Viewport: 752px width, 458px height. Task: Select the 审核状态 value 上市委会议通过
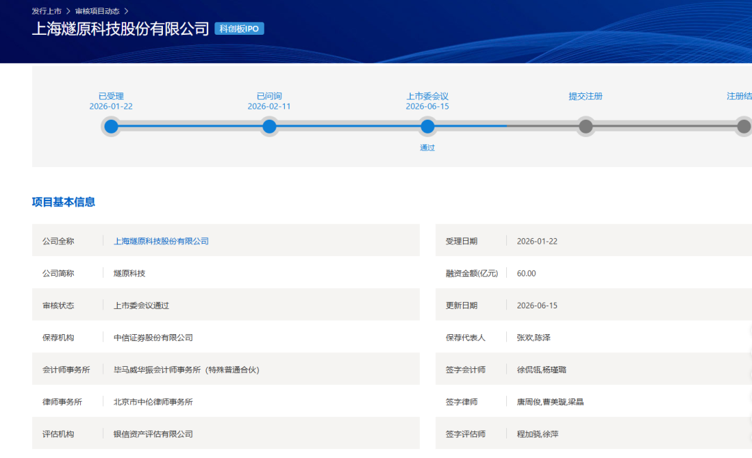(x=141, y=306)
